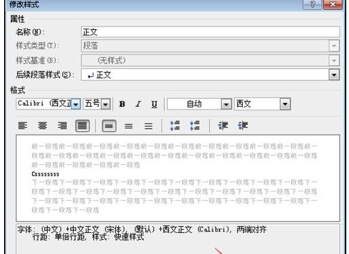This screenshot has width=349, height=254.
Task: Center align the paragraph
Action: [42, 126]
